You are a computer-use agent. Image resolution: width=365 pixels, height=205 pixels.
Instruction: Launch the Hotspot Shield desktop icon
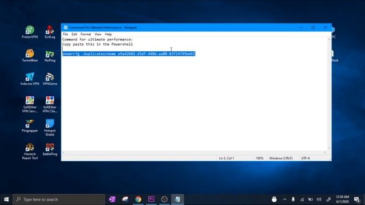[50, 128]
